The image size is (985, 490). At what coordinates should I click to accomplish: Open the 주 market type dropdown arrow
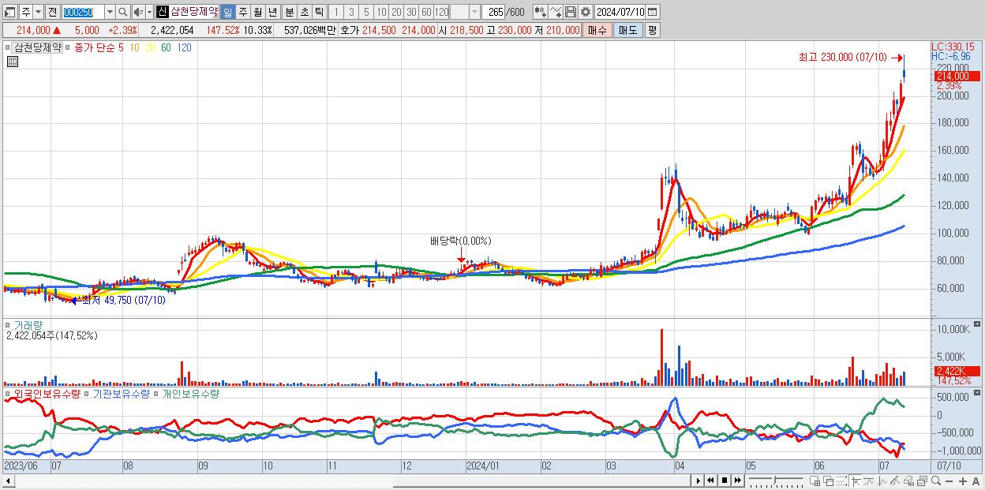tap(38, 12)
